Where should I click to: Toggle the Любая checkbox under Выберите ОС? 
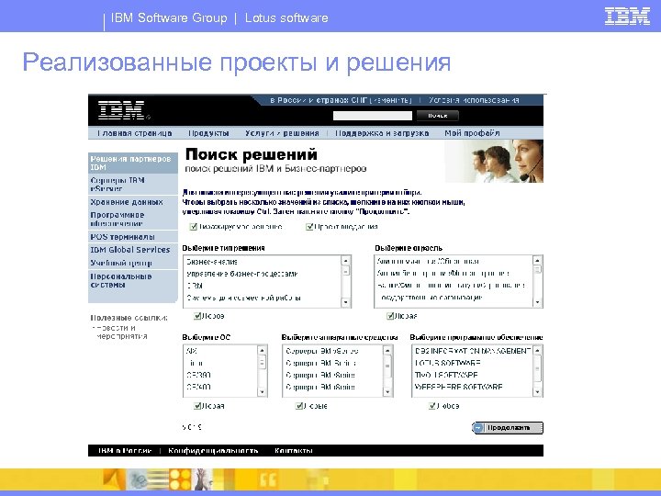[x=196, y=406]
